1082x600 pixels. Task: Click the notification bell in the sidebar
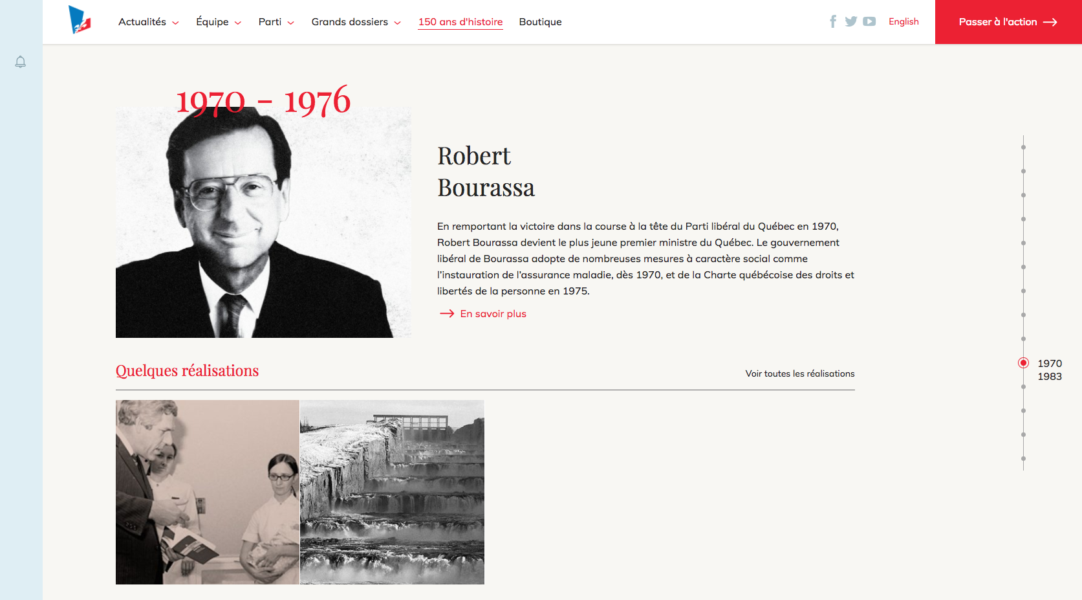coord(21,62)
